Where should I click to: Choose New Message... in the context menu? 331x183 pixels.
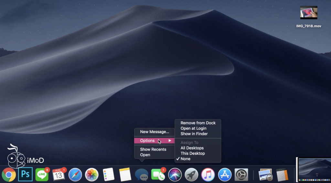pos(155,132)
